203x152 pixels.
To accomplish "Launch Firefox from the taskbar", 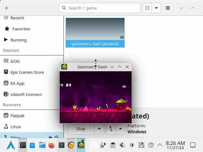I will (52, 145).
